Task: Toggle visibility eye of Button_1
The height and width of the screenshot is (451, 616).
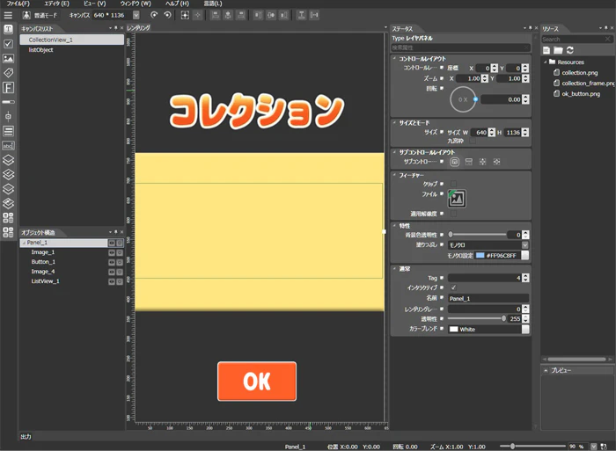Action: click(x=112, y=262)
